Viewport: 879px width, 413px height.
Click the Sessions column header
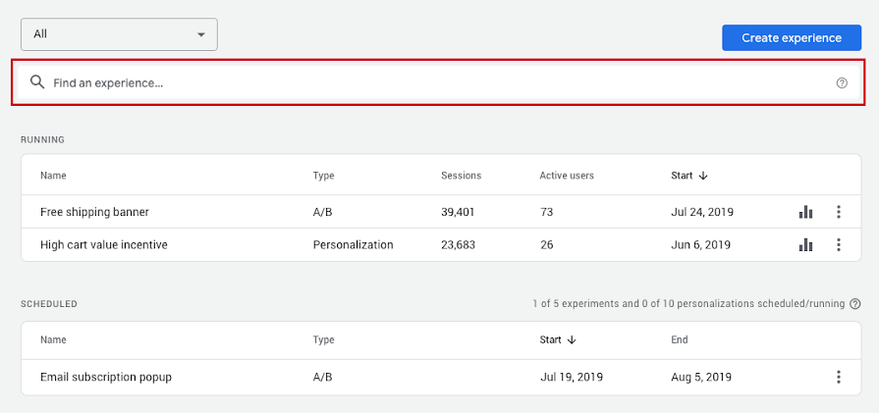pyautogui.click(x=461, y=176)
